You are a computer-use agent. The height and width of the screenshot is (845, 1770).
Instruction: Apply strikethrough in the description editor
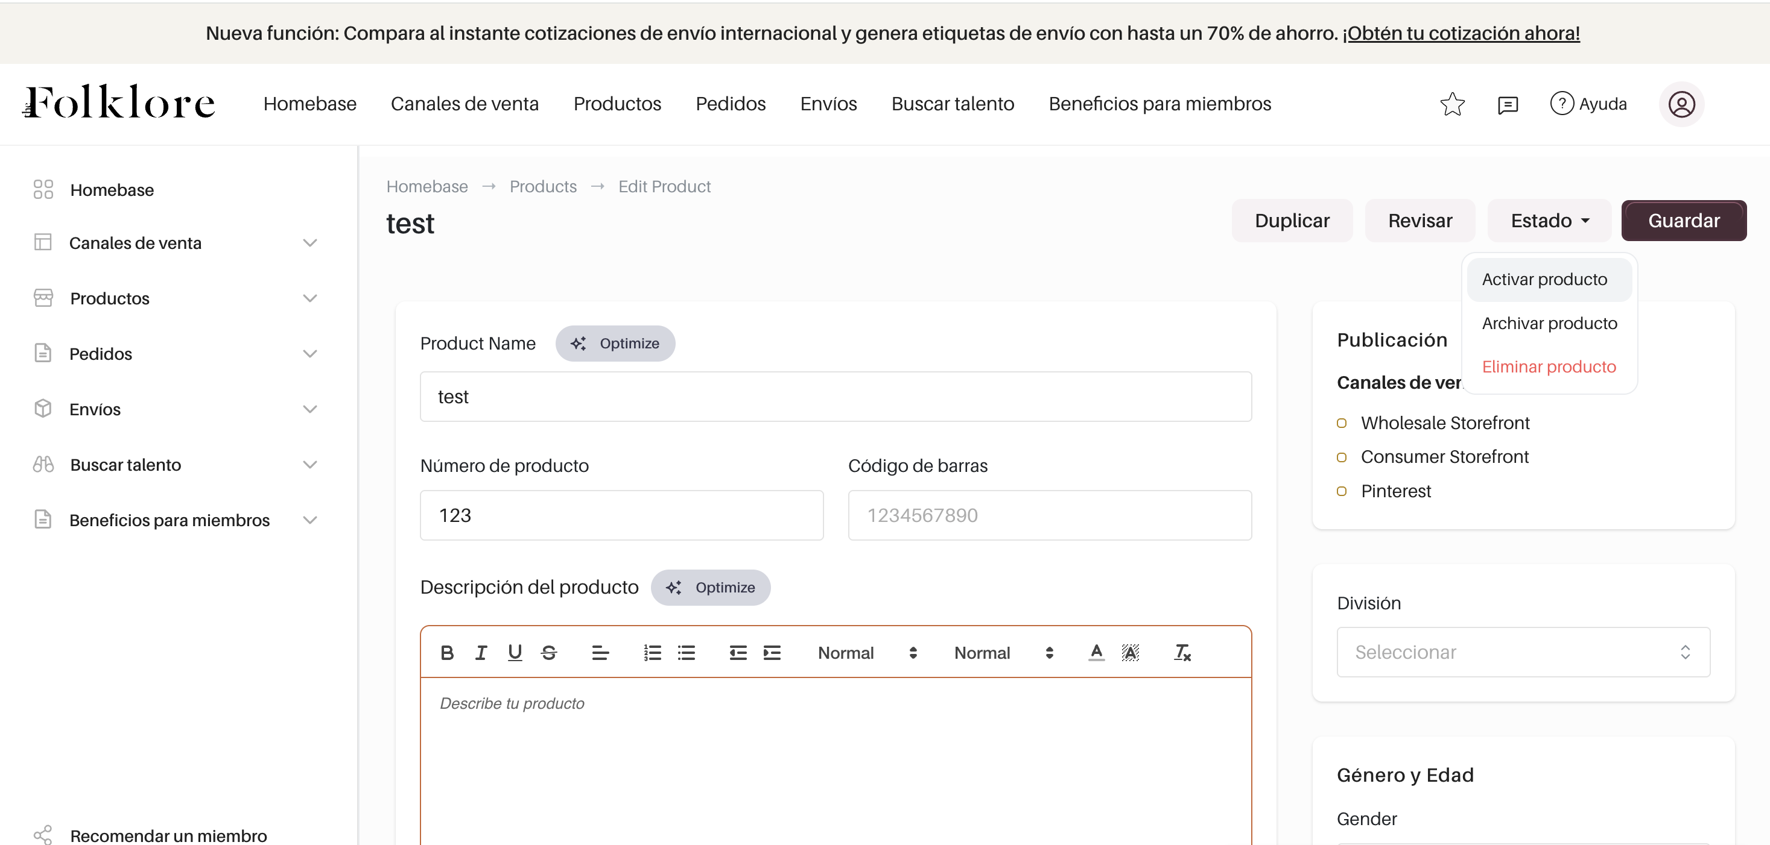coord(548,652)
